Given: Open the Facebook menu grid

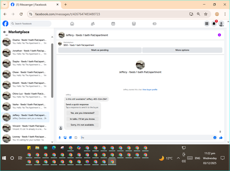Looking at the screenshot, I should [207, 24].
